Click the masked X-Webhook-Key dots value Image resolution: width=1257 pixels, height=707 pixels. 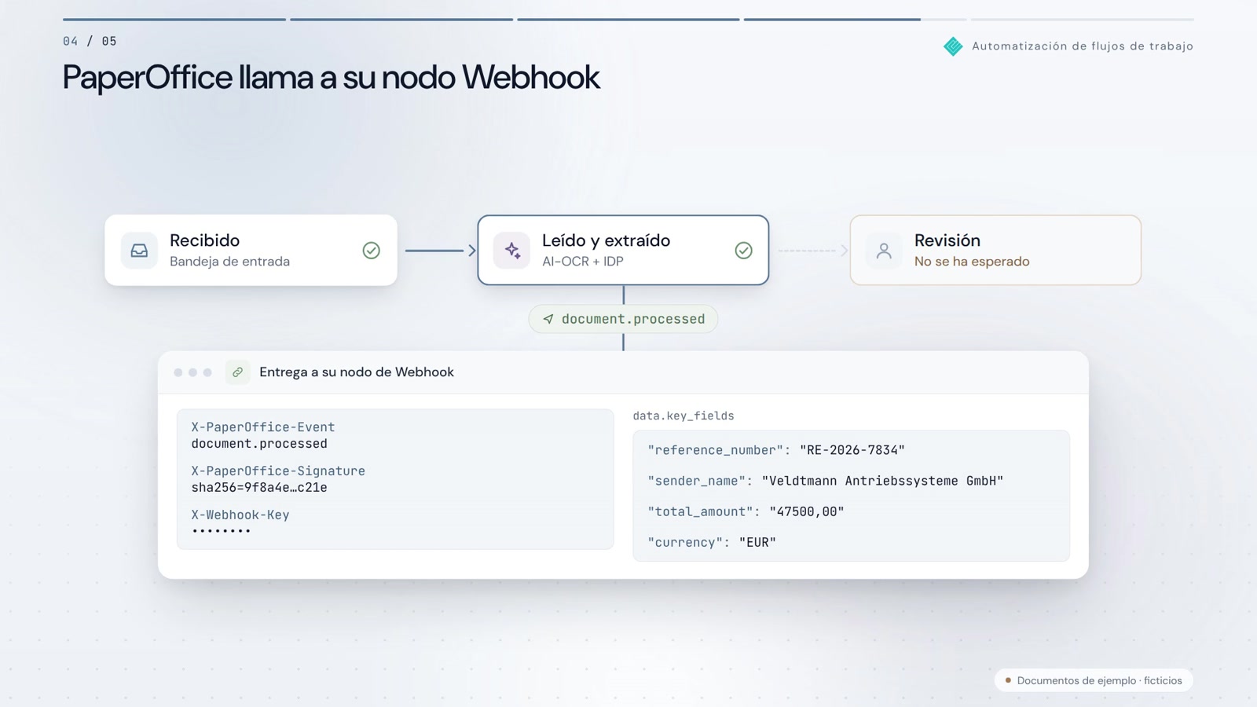pos(221,532)
